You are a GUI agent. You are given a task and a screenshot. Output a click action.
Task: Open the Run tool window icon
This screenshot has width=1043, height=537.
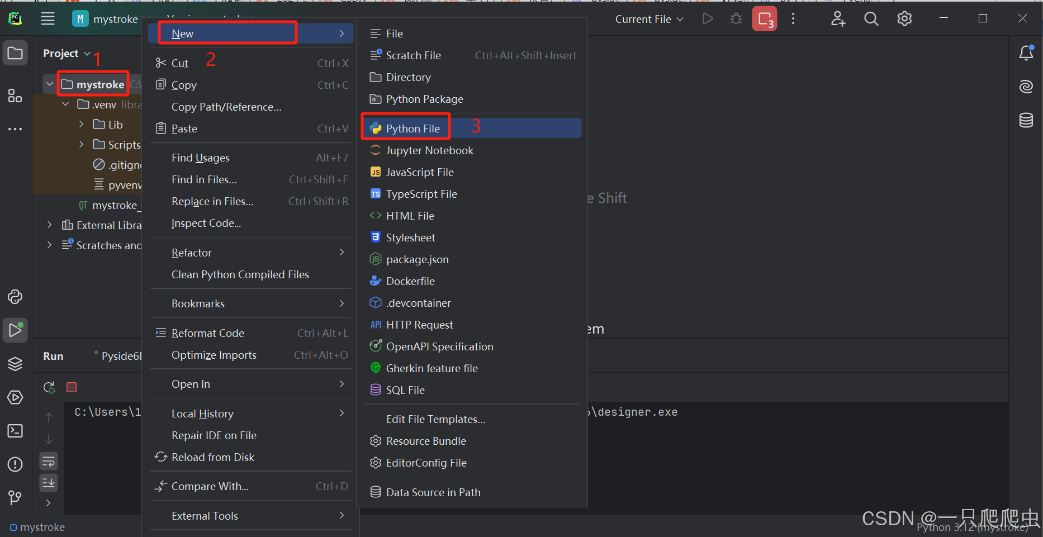(x=15, y=330)
